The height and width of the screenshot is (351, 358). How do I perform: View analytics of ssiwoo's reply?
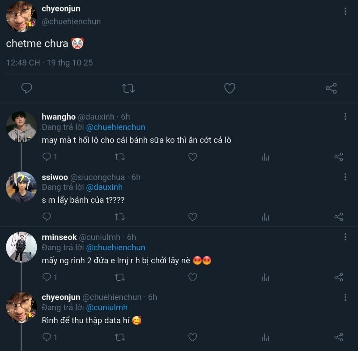(x=266, y=217)
